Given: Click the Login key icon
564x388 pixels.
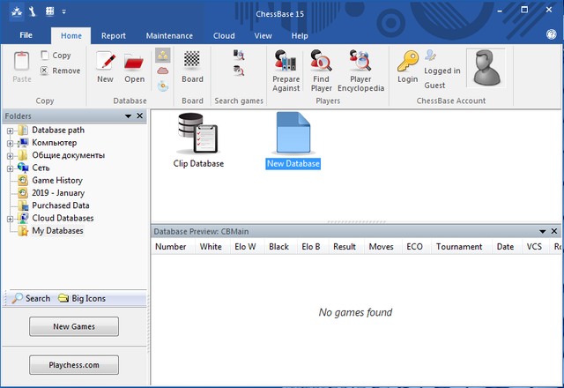Looking at the screenshot, I should tap(407, 67).
